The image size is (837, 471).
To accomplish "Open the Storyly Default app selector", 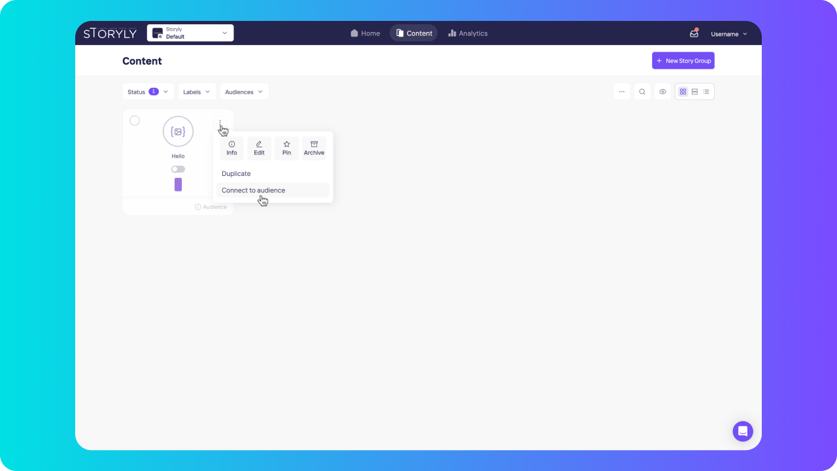I will click(x=190, y=33).
